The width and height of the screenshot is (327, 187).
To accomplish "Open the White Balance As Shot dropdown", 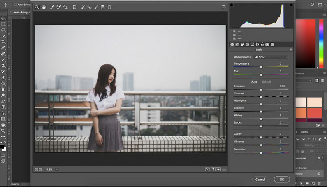I will [271, 57].
